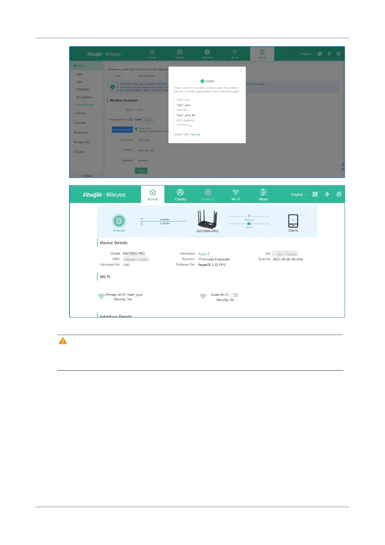Click the Wireless link icon in topology
The image size is (385, 545).
[249, 216]
